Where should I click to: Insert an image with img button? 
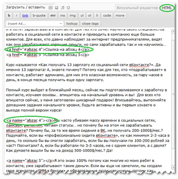click(73, 16)
